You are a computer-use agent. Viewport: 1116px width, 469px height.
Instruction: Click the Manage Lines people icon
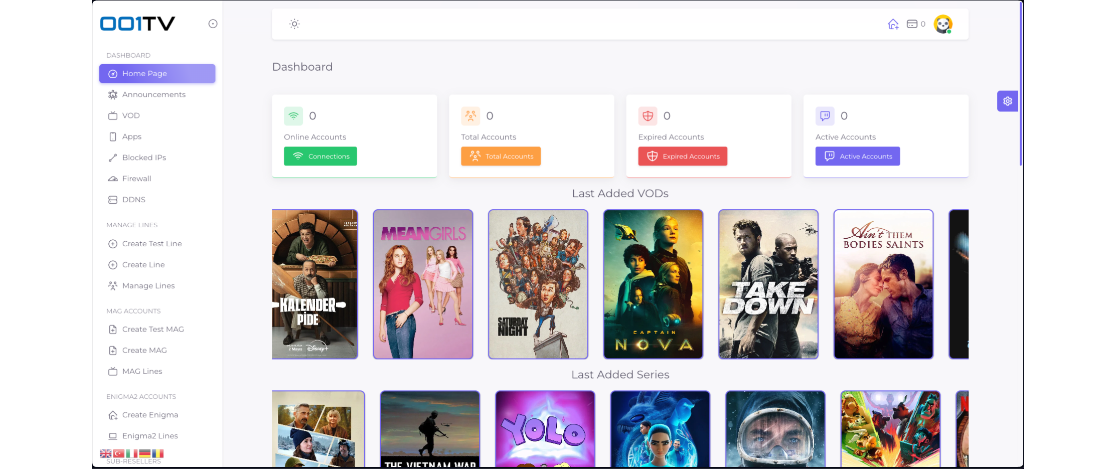[113, 286]
